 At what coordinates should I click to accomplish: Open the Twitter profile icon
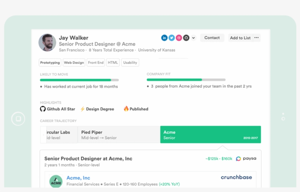pyautogui.click(x=172, y=38)
